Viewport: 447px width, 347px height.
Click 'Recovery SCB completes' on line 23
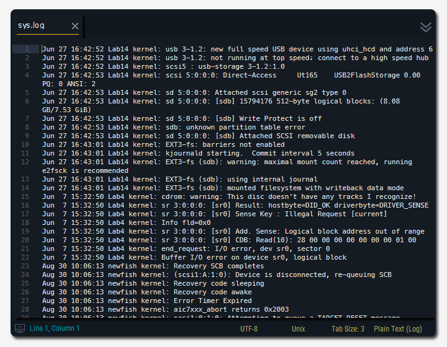[219, 266]
